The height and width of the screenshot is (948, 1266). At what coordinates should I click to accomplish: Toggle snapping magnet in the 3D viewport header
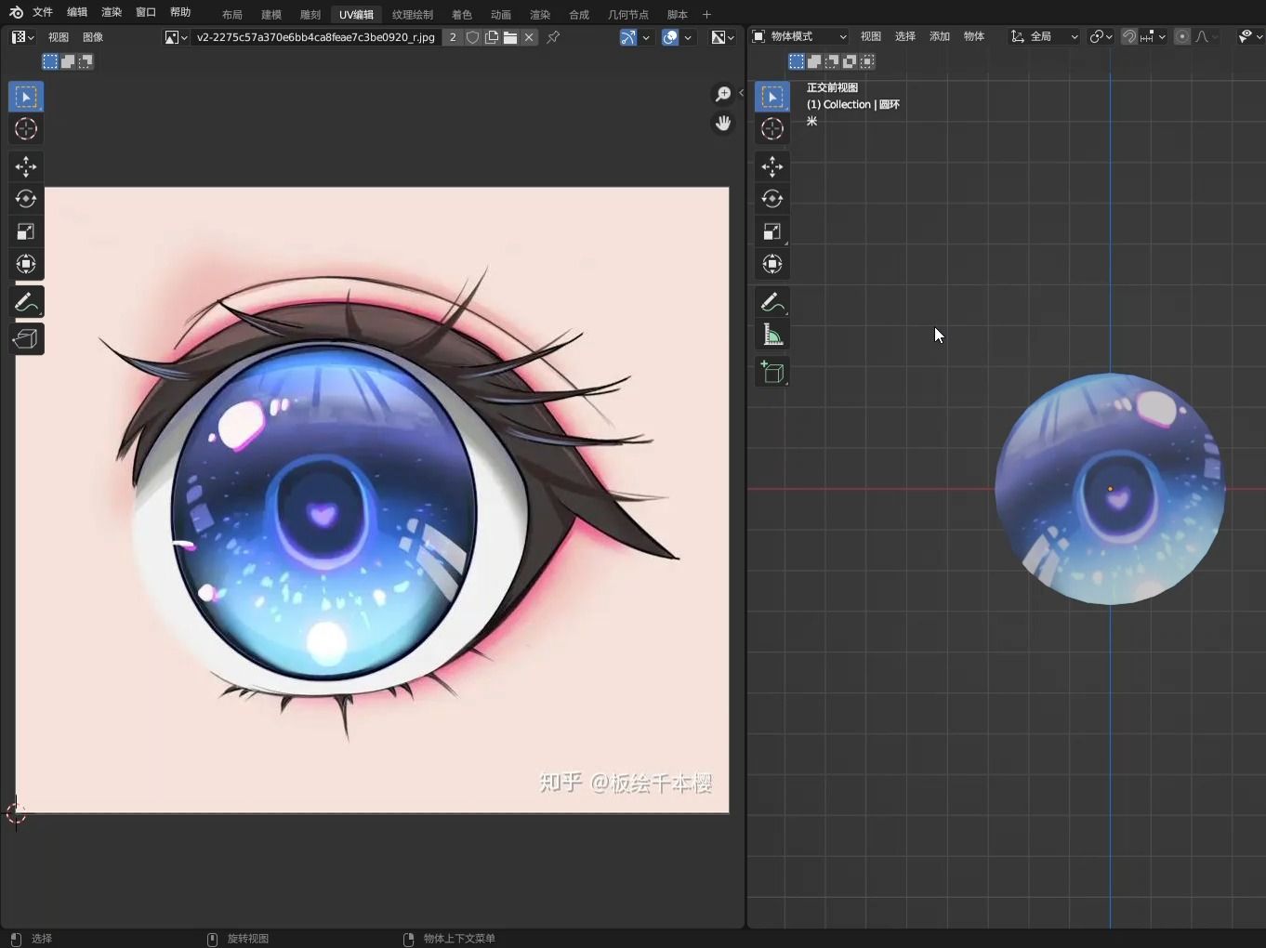(1128, 36)
